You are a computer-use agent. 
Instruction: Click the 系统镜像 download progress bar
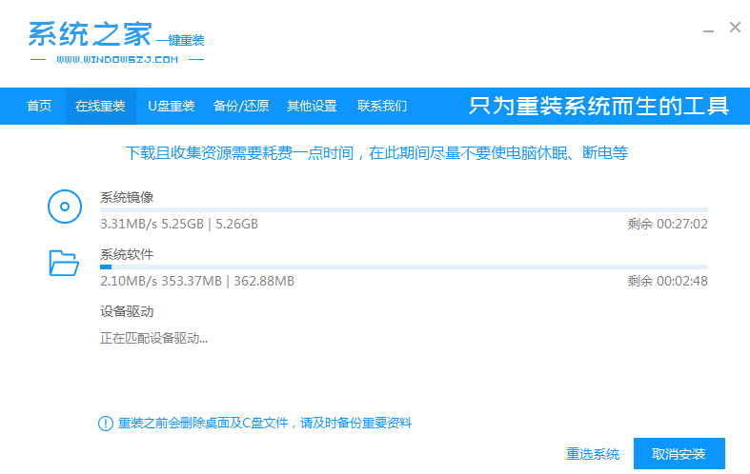404,209
